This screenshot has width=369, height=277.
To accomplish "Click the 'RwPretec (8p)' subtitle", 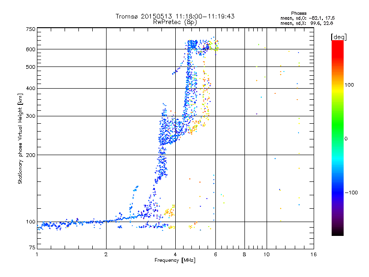I will [x=175, y=22].
